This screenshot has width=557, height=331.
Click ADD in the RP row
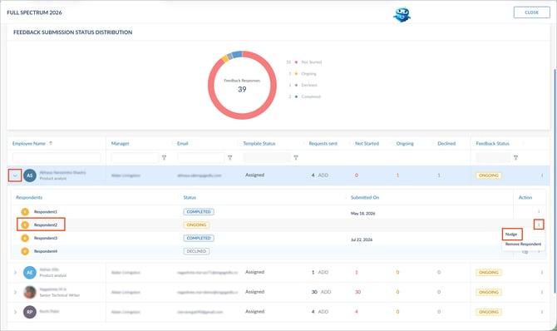click(323, 312)
